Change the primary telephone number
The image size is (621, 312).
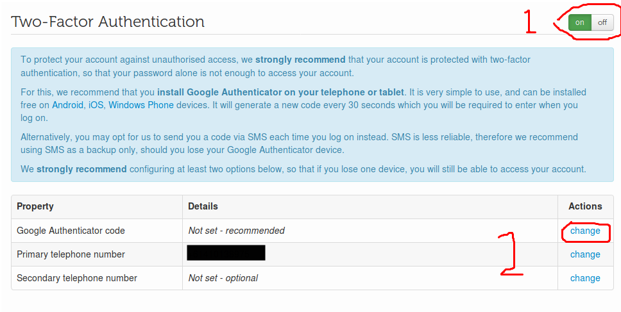[585, 254]
